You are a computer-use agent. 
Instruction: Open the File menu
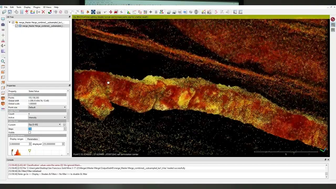6,7
